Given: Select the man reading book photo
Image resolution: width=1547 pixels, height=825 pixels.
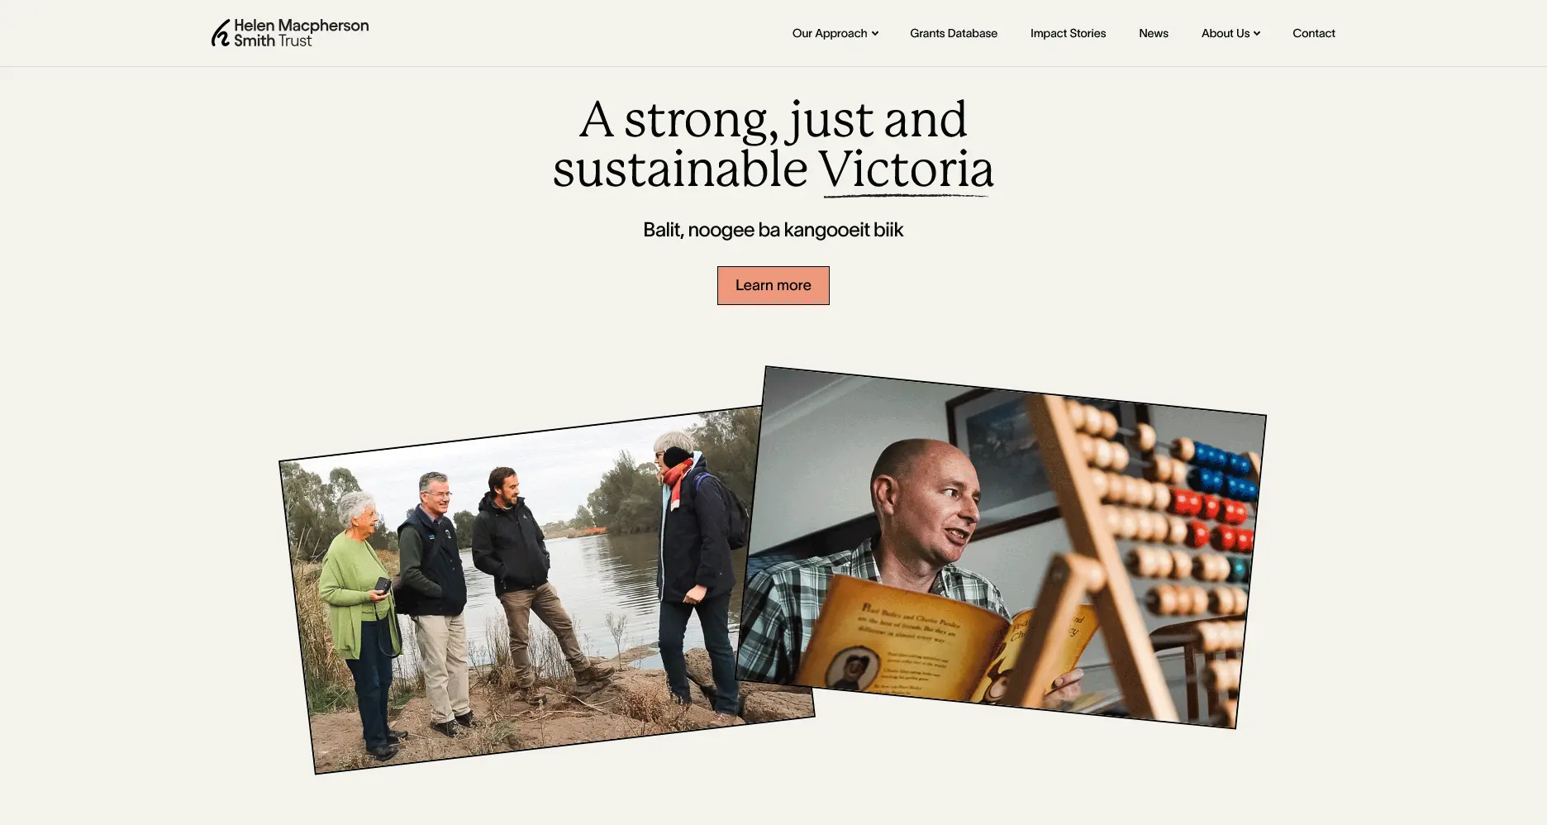Looking at the screenshot, I should pos(1002,547).
